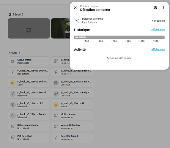Click Afficher plus next to Activité
This screenshot has width=170, height=148.
(158, 50)
